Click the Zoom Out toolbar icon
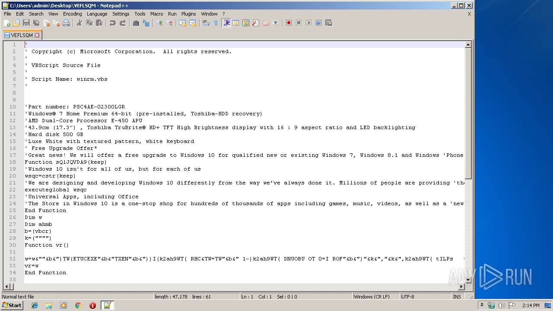 point(169,23)
